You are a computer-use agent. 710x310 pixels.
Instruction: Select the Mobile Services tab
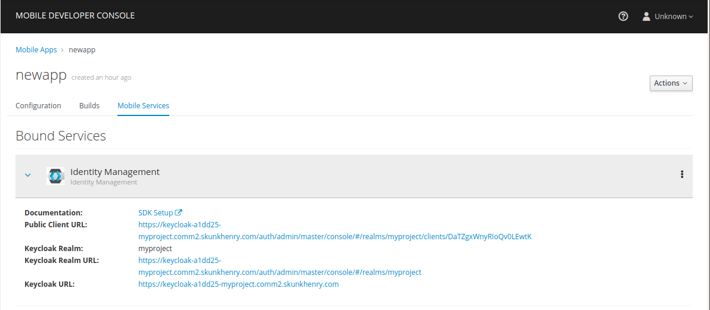[x=143, y=106]
